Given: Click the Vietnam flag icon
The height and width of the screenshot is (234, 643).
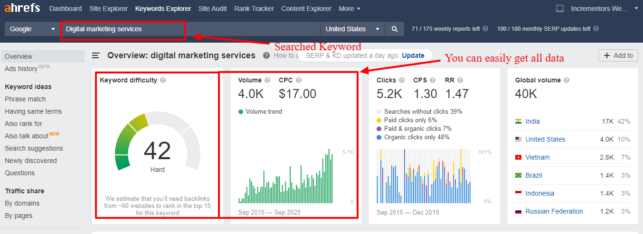Looking at the screenshot, I should coord(519,157).
